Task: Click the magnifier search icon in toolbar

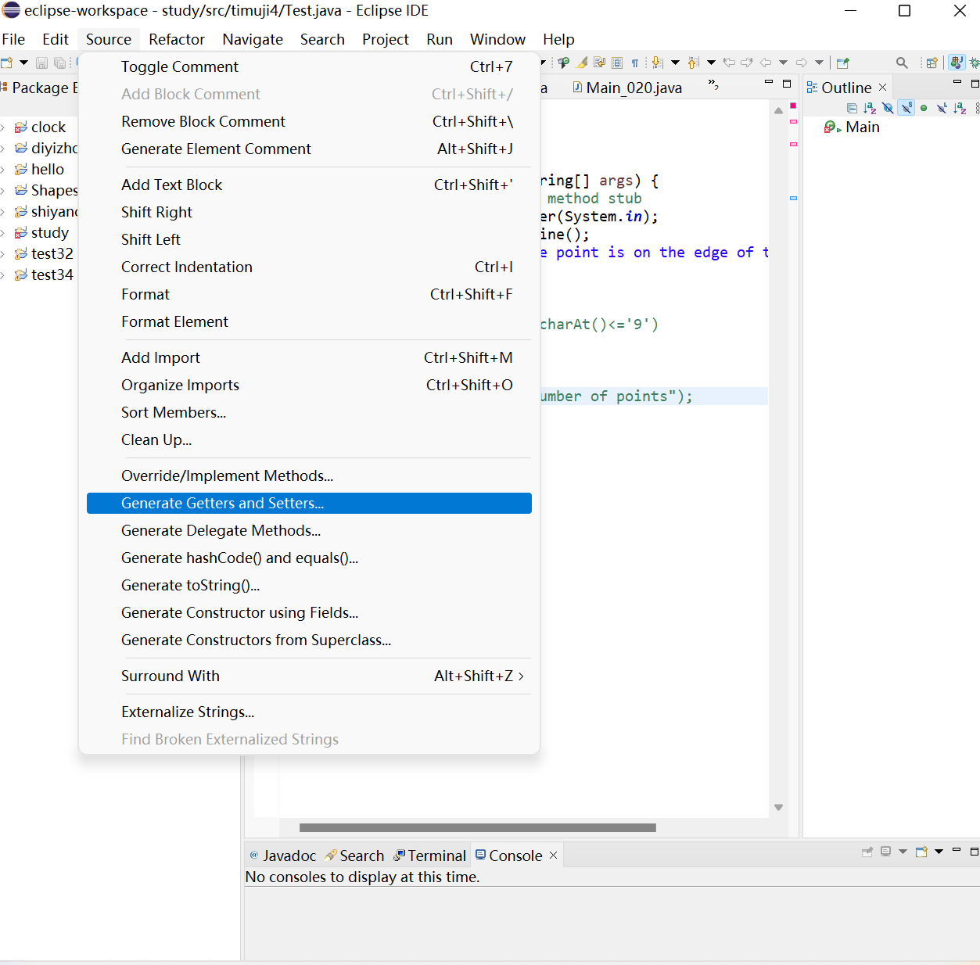Action: click(902, 63)
